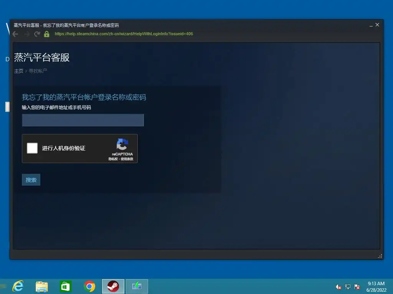The width and height of the screenshot is (393, 294).
Task: Click the Steam taskbar icon
Action: tap(113, 286)
